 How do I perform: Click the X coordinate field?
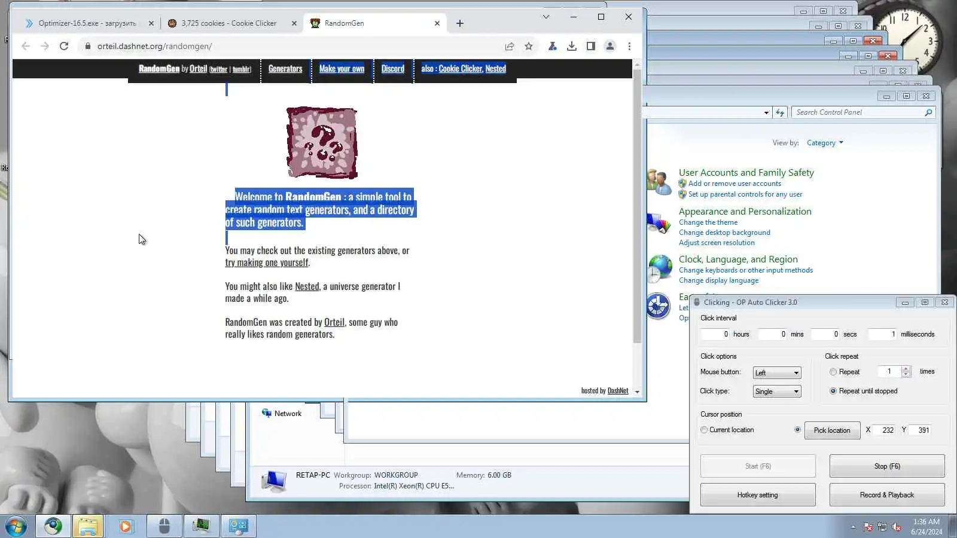point(885,430)
